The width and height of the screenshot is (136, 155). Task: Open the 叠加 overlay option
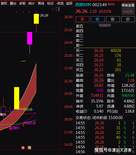pos(13,3)
